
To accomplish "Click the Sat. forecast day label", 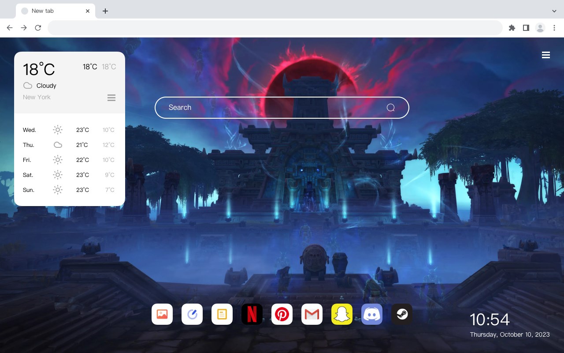I will coord(28,175).
